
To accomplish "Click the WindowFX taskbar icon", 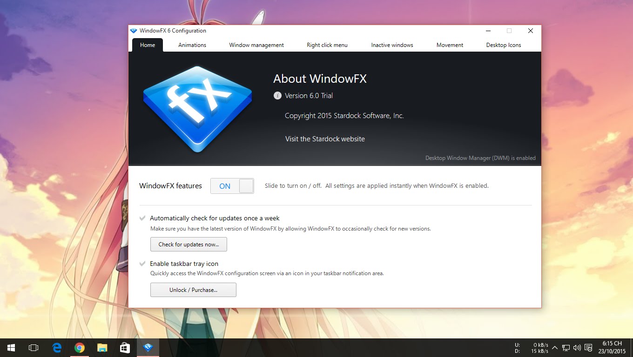I will coord(148,348).
